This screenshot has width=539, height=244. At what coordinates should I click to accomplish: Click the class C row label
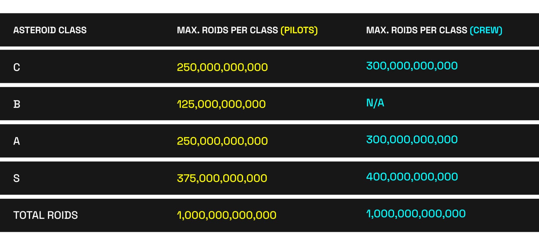coord(17,67)
